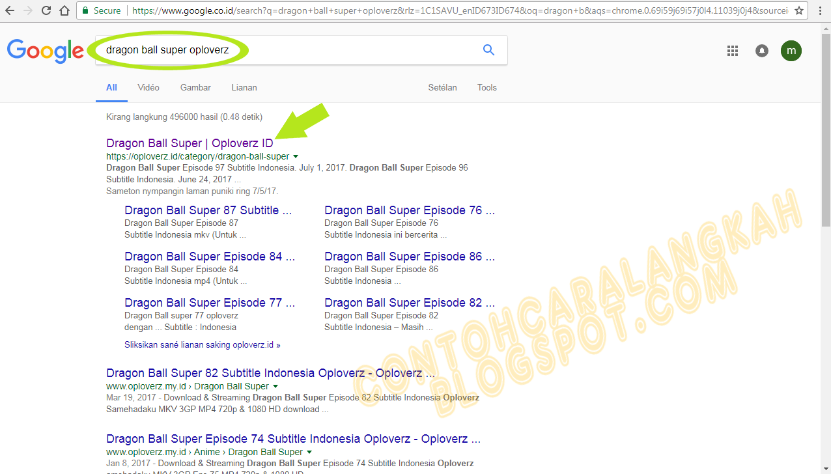Viewport: 831px width, 474px height.
Task: Open Dragon Ball Super 87 Subtitle sitelink
Action: 208,210
